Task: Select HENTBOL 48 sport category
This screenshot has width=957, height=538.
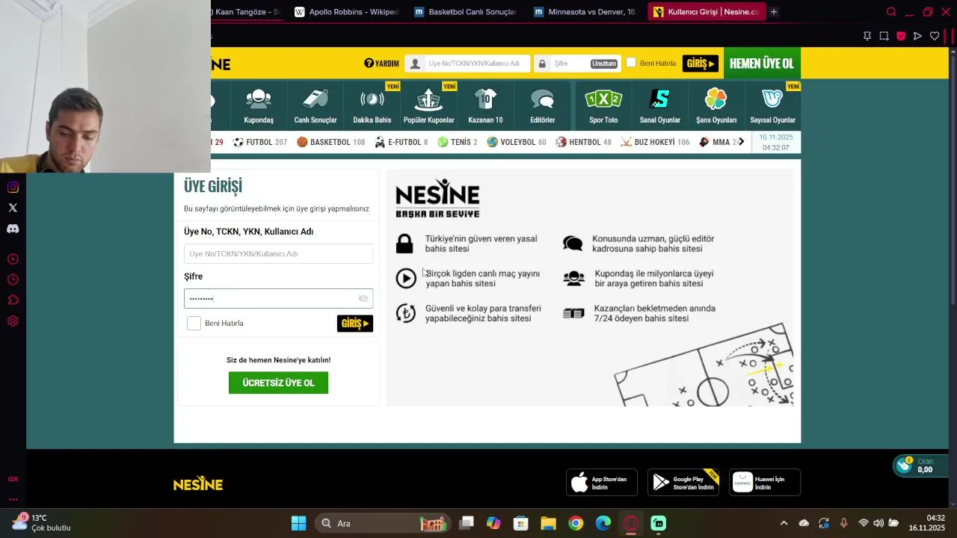Action: pos(584,142)
